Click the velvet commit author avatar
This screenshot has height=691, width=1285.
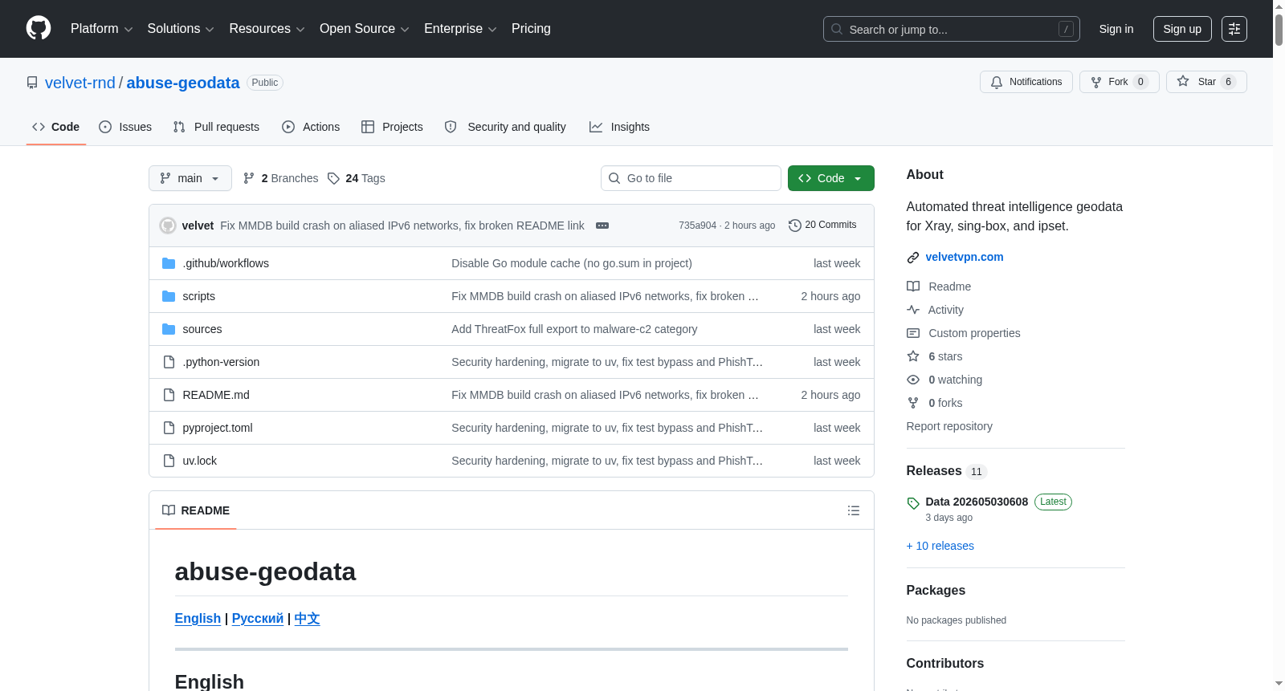point(168,226)
